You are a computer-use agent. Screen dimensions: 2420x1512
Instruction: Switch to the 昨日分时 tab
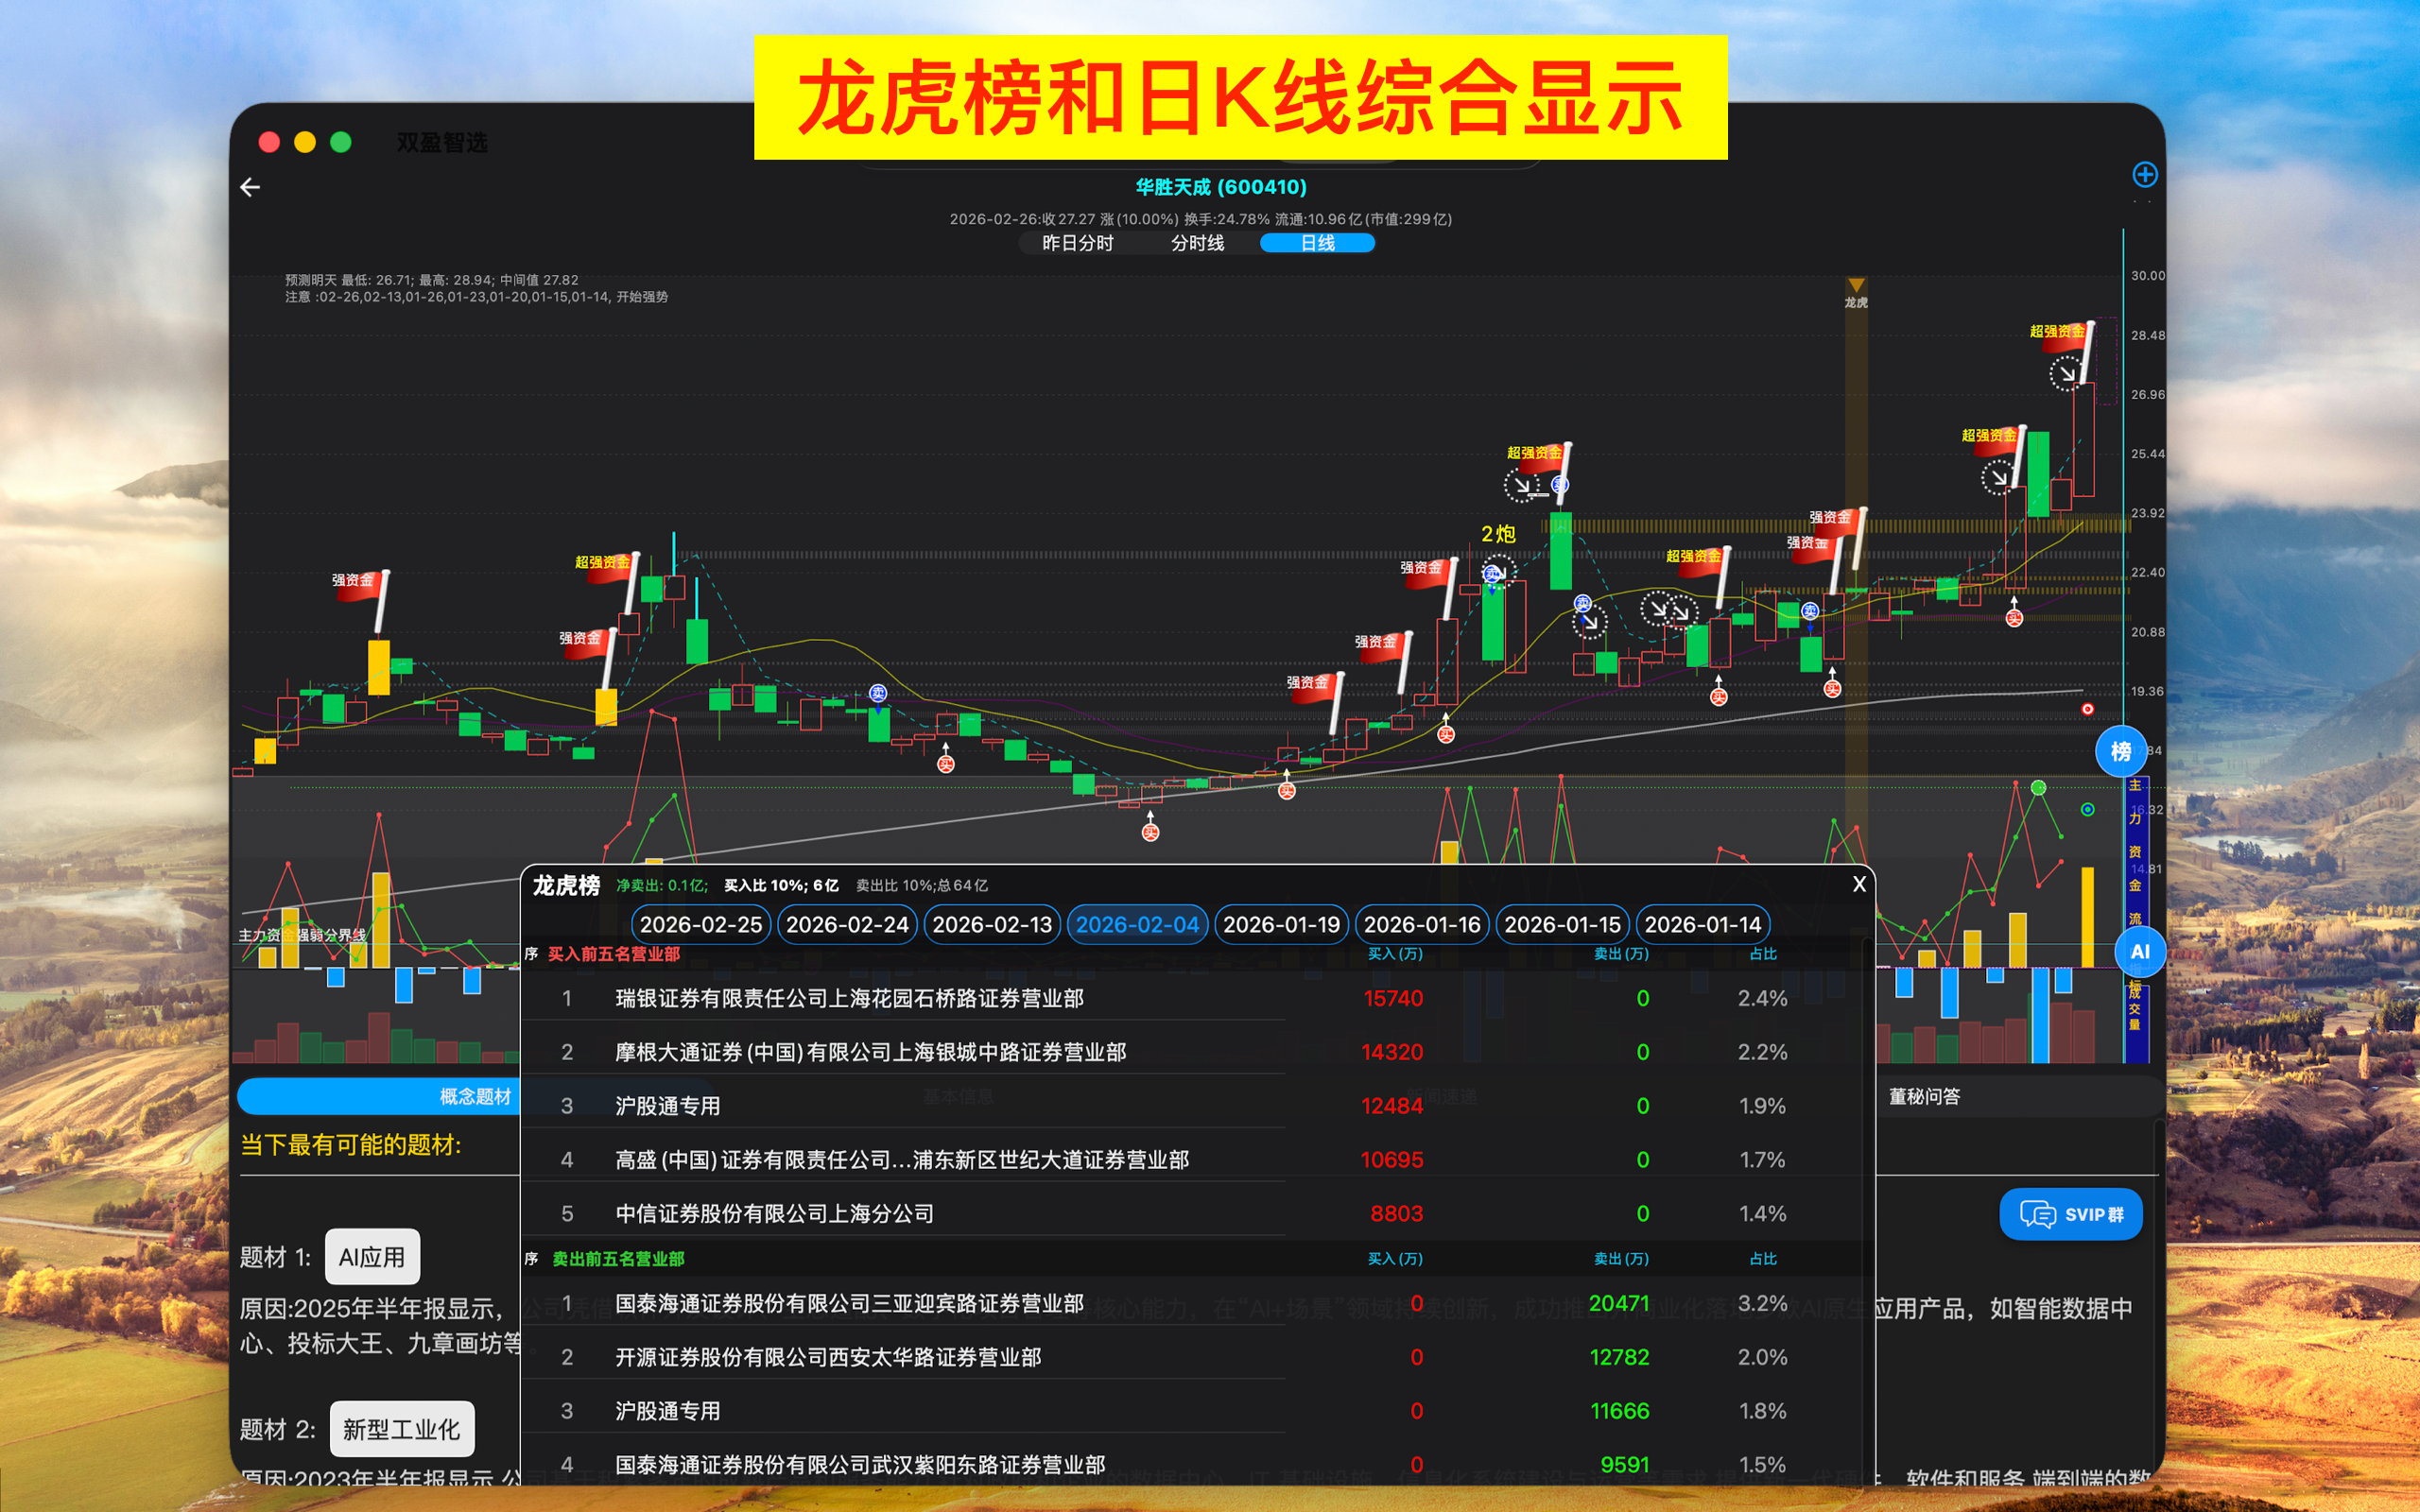[1077, 243]
